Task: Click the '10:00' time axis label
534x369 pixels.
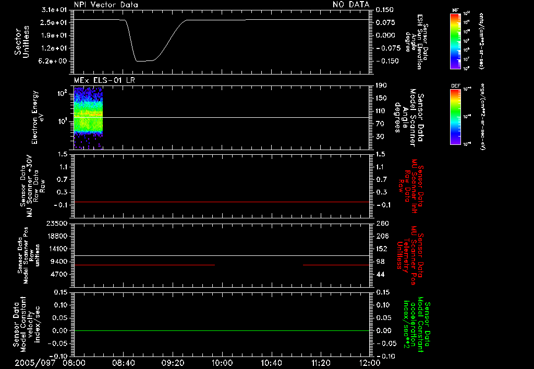Action: click(x=222, y=363)
